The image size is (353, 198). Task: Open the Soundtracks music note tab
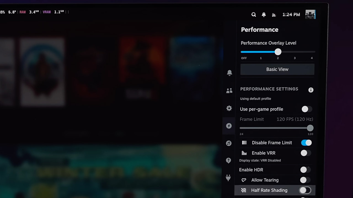tap(229, 143)
